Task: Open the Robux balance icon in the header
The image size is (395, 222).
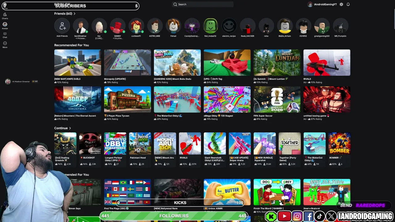Action: 341,4
